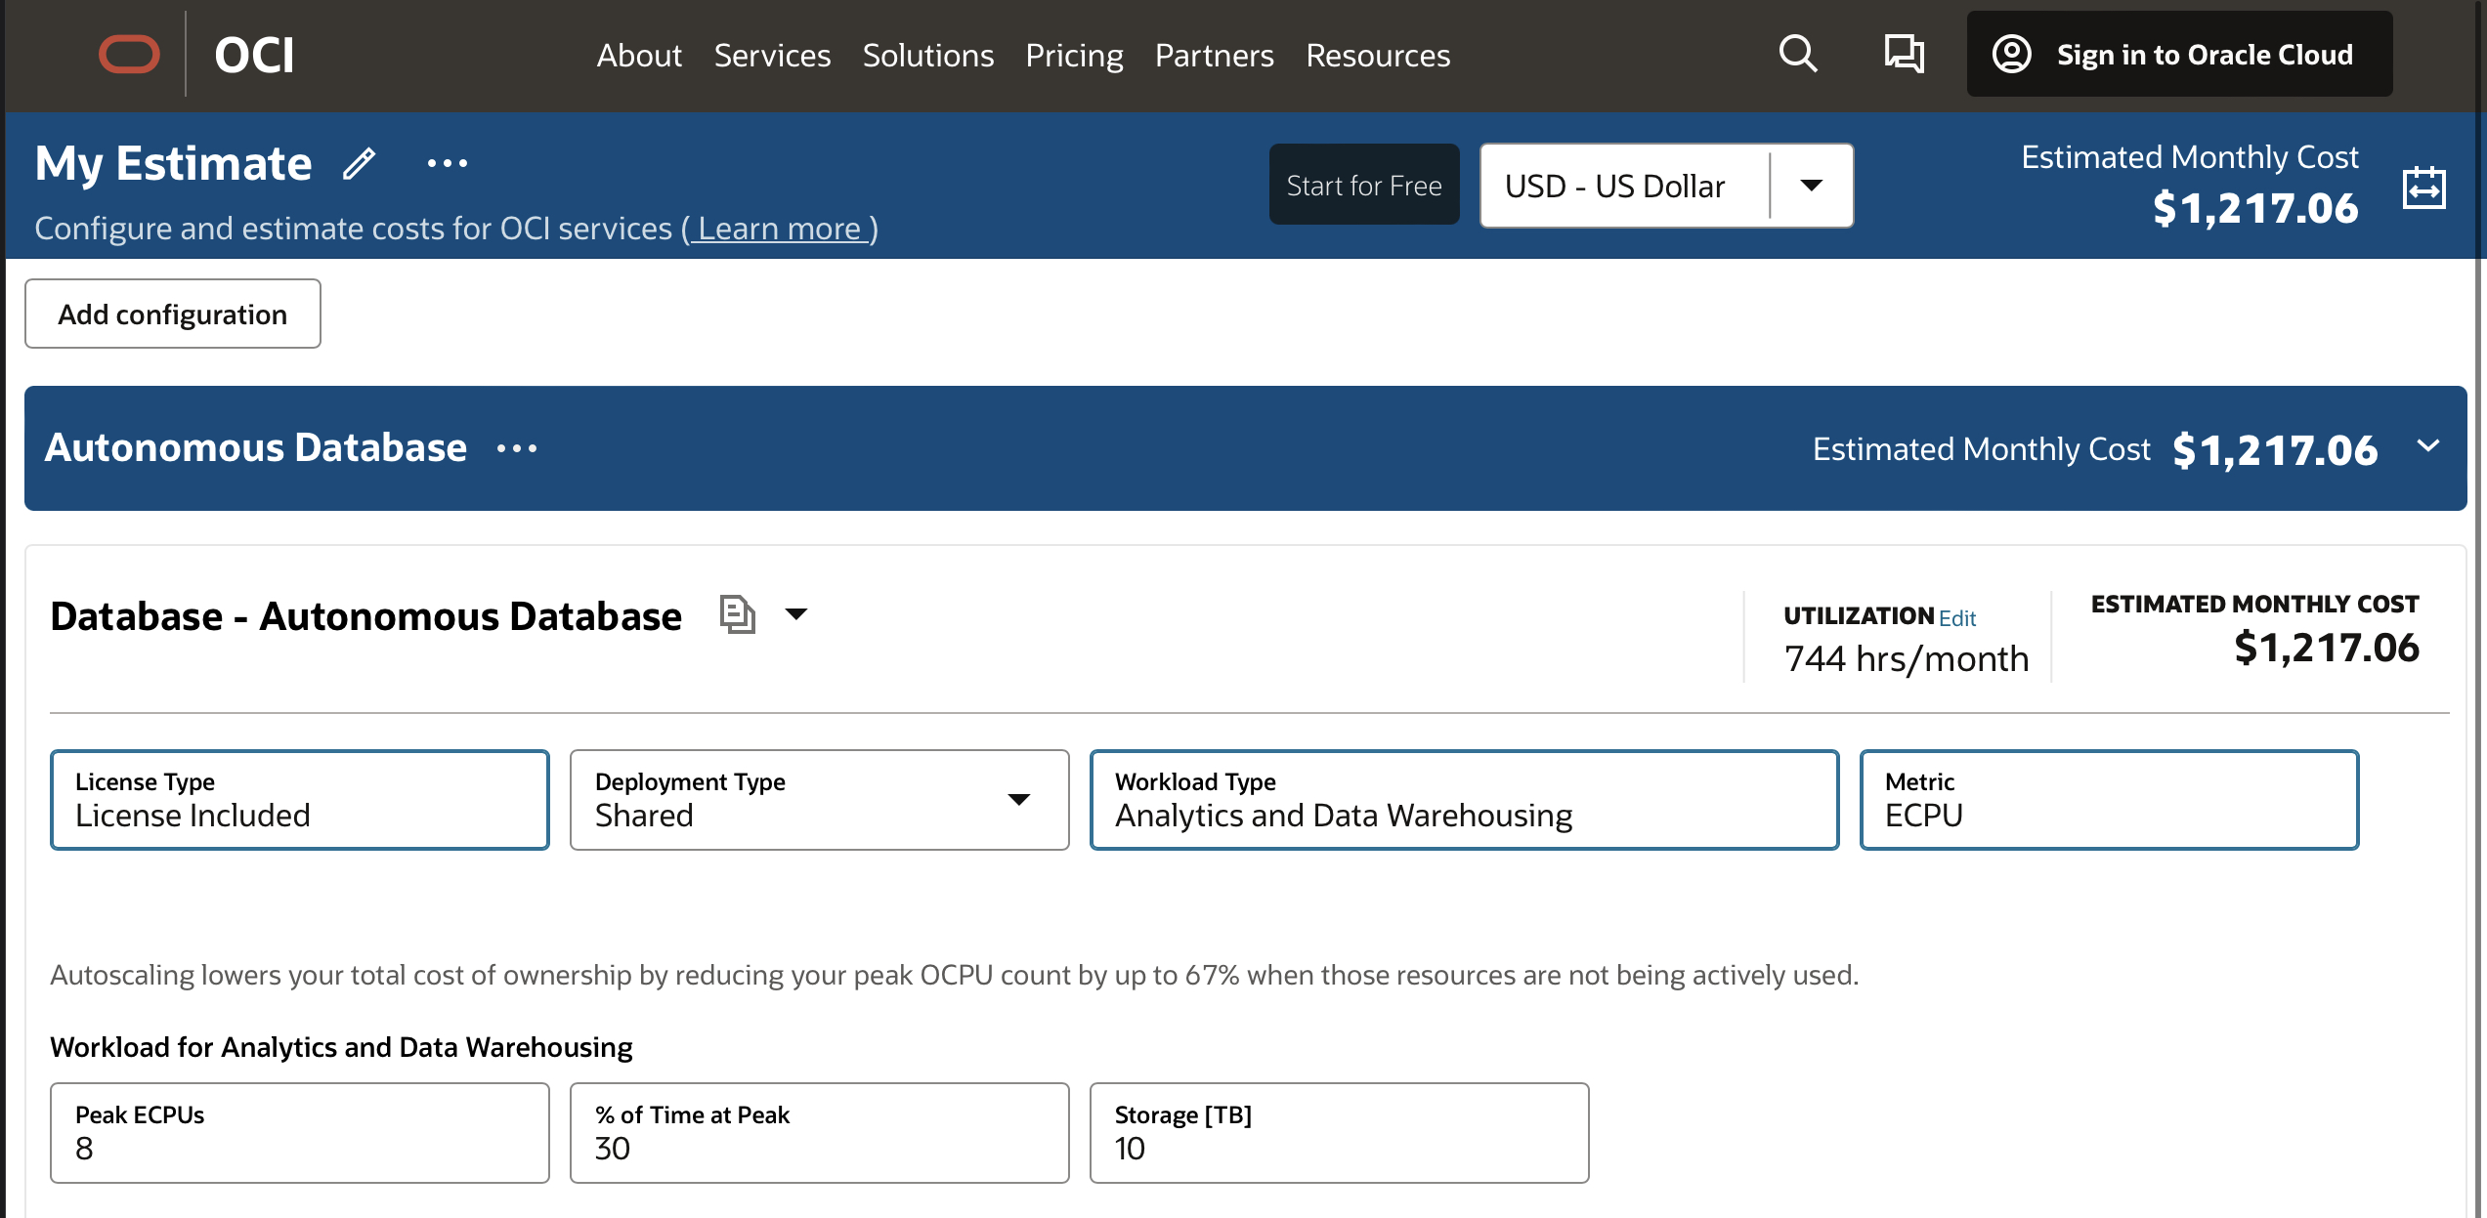2487x1218 pixels.
Task: Open Services in the top navigation
Action: 772,56
